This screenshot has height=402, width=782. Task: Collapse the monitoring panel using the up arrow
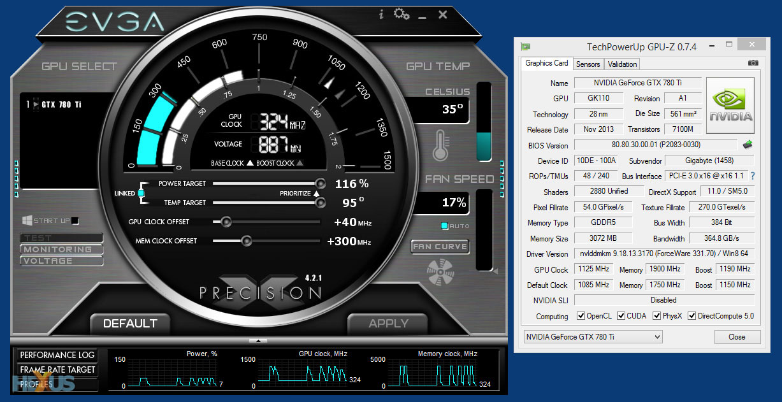tap(258, 341)
